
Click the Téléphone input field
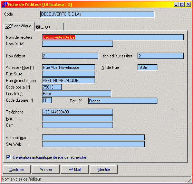(77, 112)
